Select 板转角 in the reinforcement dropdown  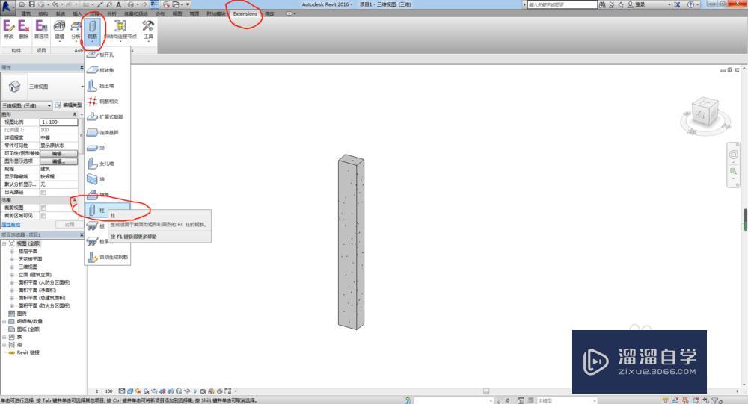pos(107,70)
